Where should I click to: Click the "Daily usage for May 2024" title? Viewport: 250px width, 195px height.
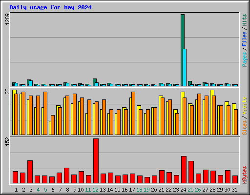50,7
